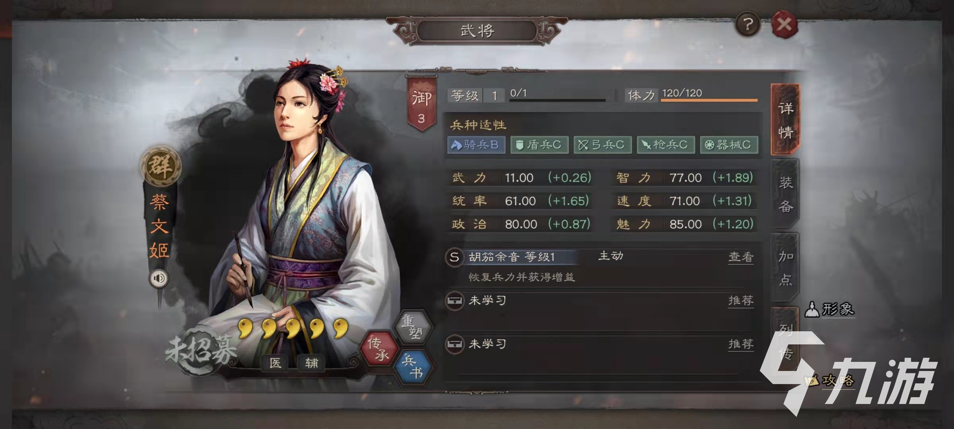Viewport: 954px width, 429px height.
Task: Tap the blue 兵书 hexagon icon
Action: click(413, 366)
